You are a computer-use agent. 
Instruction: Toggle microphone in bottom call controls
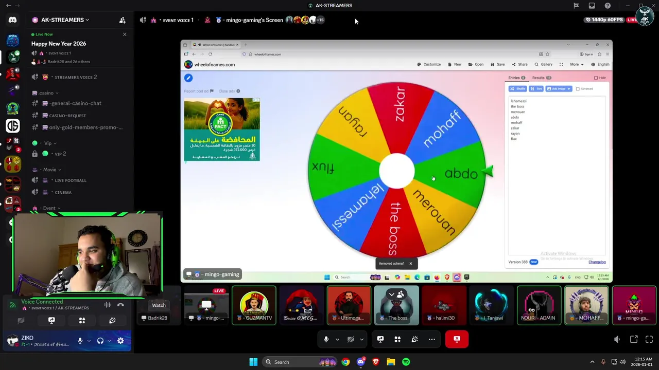point(326,339)
